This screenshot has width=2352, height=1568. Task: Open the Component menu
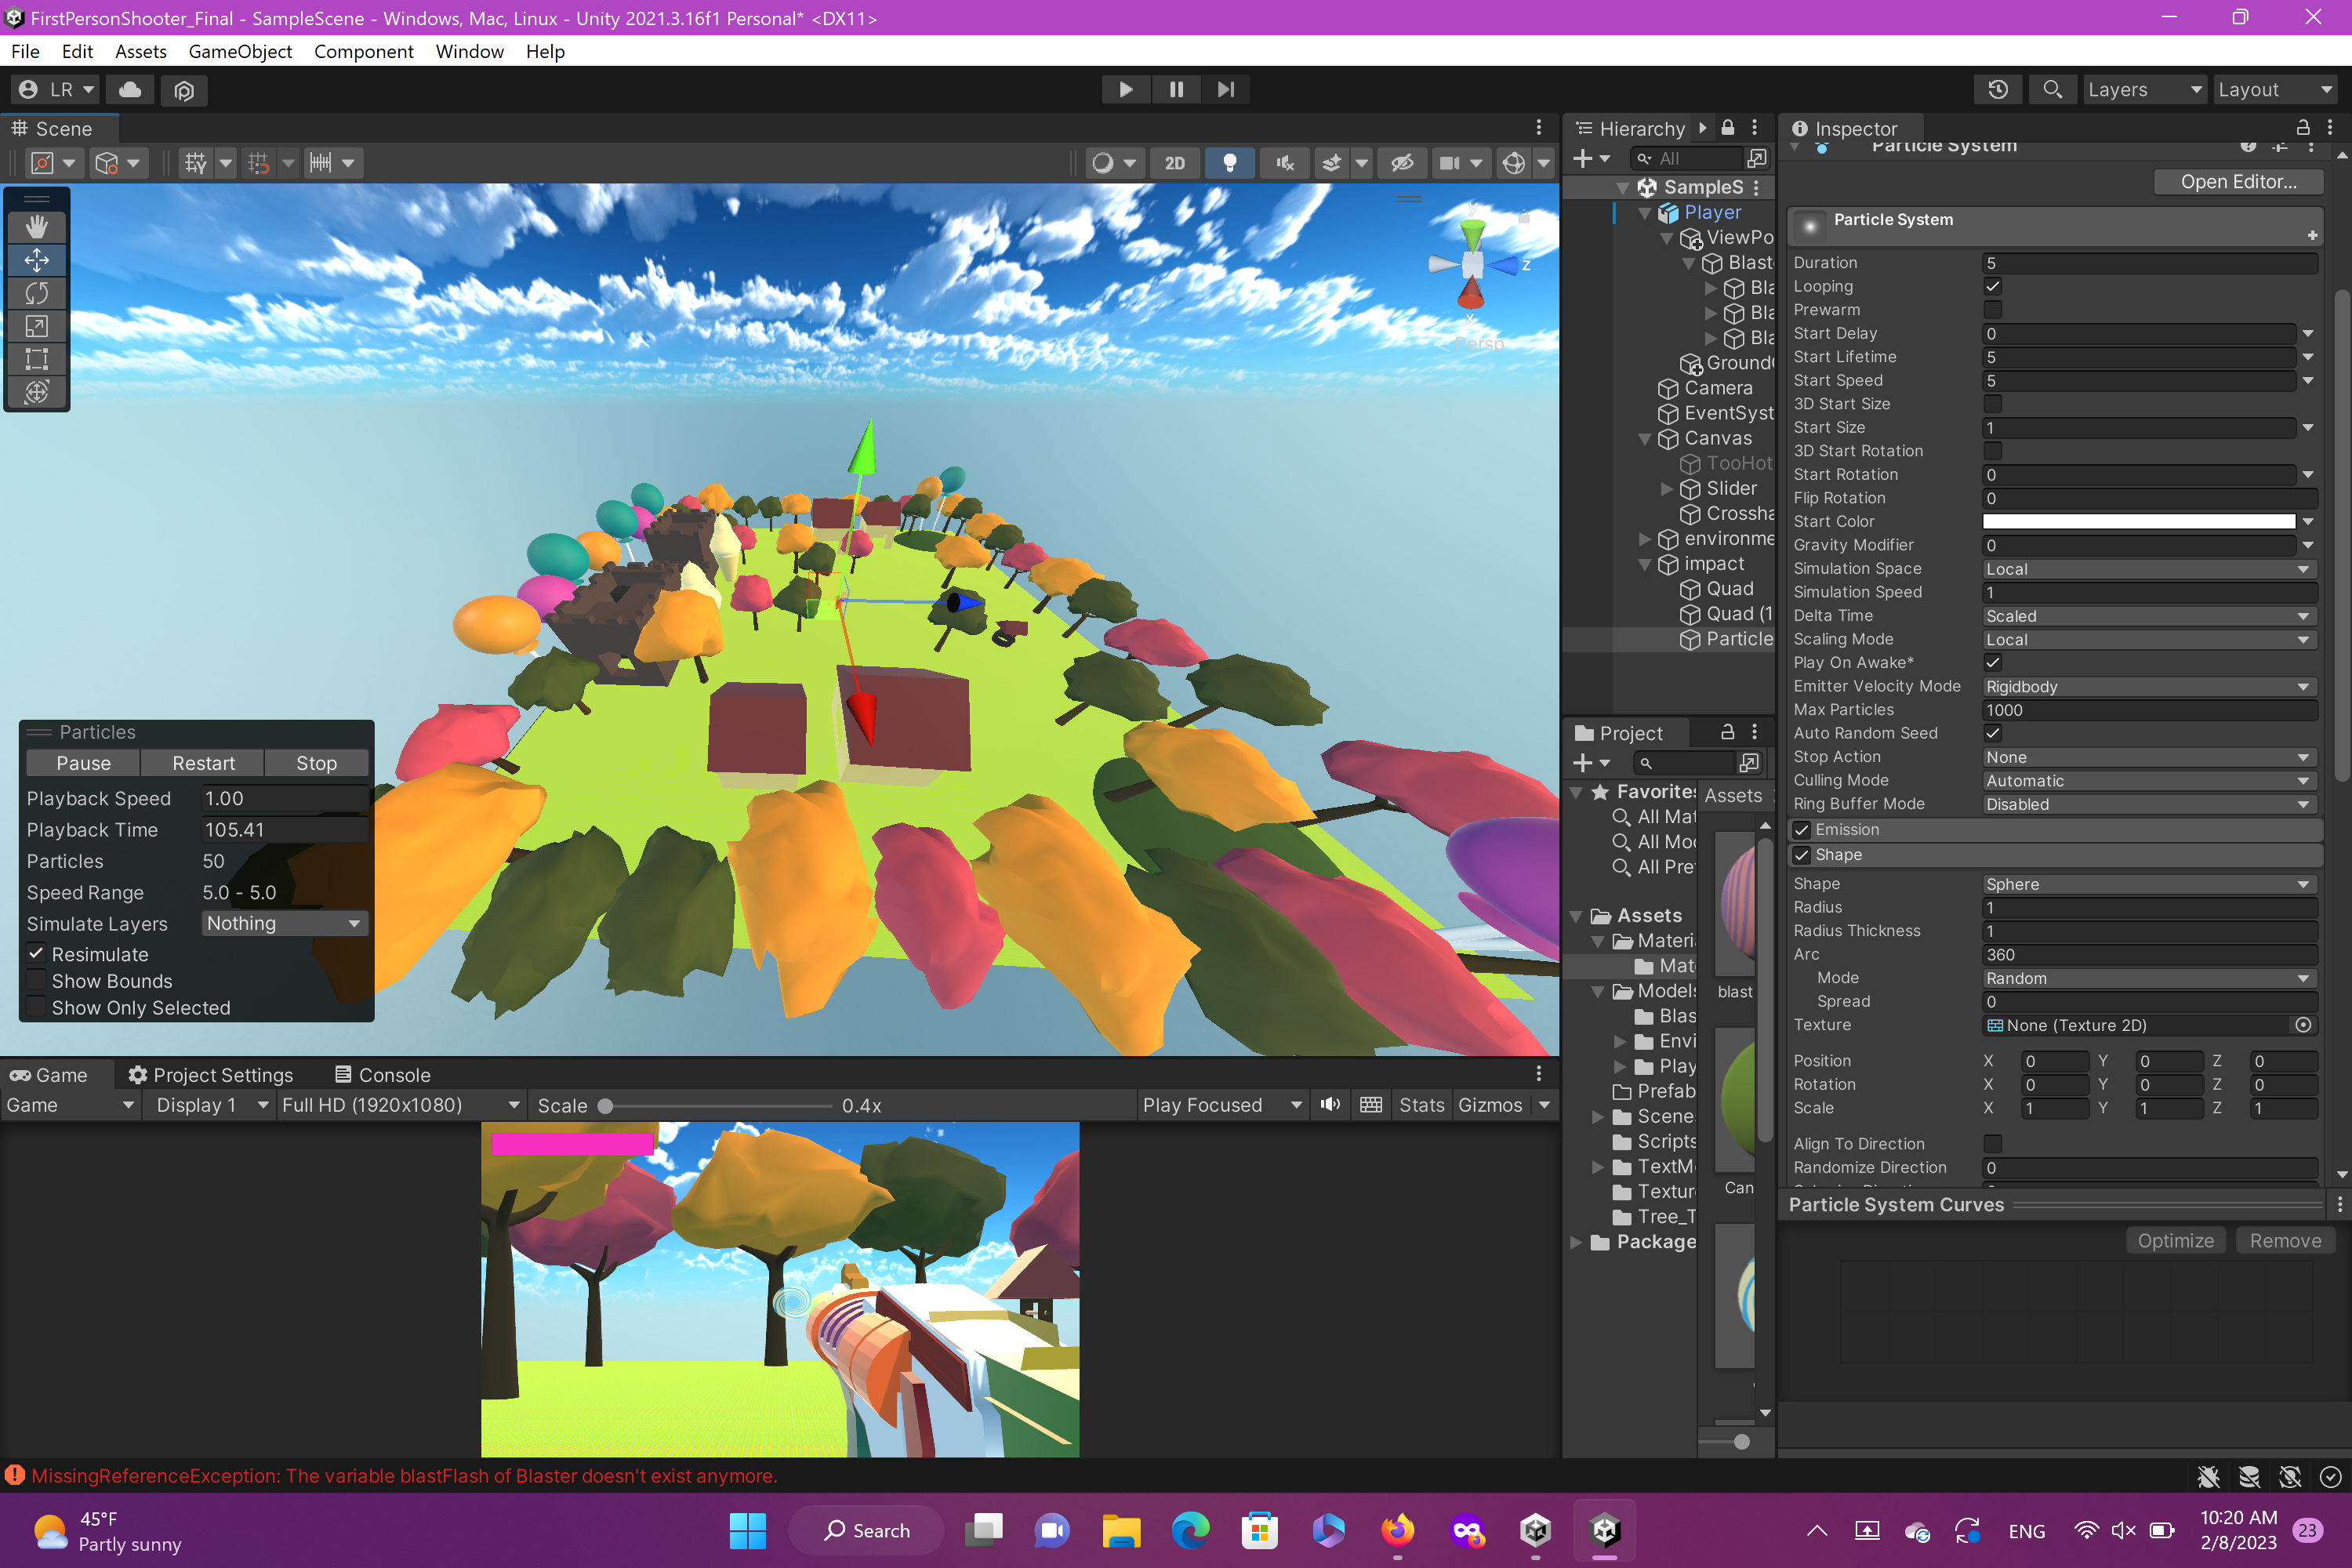pyautogui.click(x=363, y=51)
